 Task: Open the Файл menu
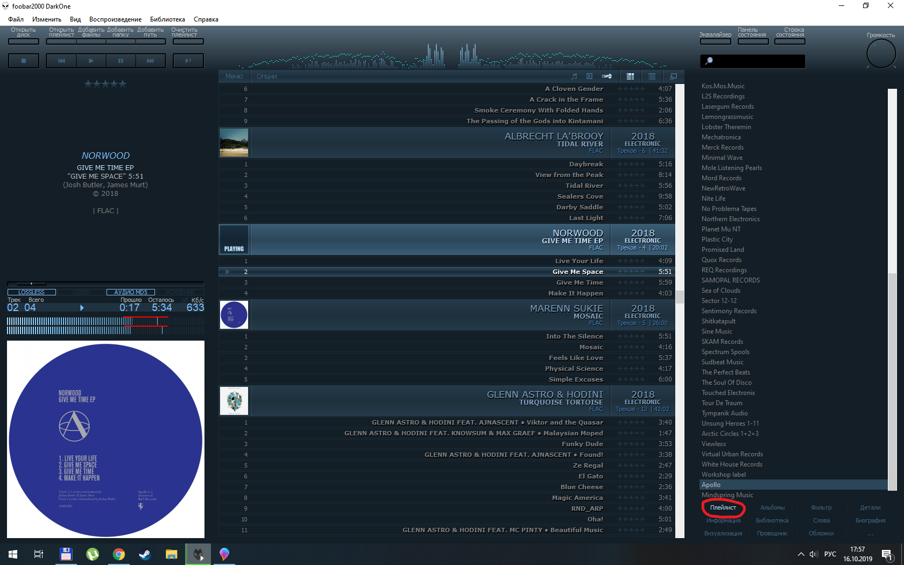16,19
